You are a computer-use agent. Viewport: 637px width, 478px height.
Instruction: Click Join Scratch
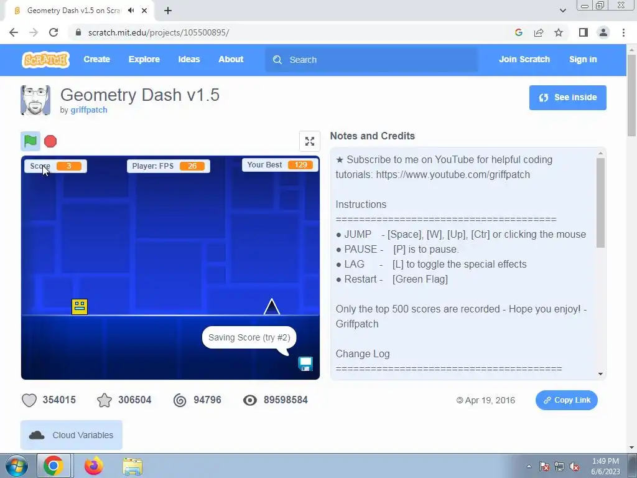click(x=524, y=59)
